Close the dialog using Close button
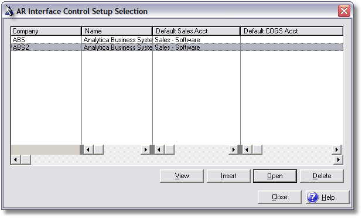Viewport: 362px width, 218px height. click(x=279, y=197)
